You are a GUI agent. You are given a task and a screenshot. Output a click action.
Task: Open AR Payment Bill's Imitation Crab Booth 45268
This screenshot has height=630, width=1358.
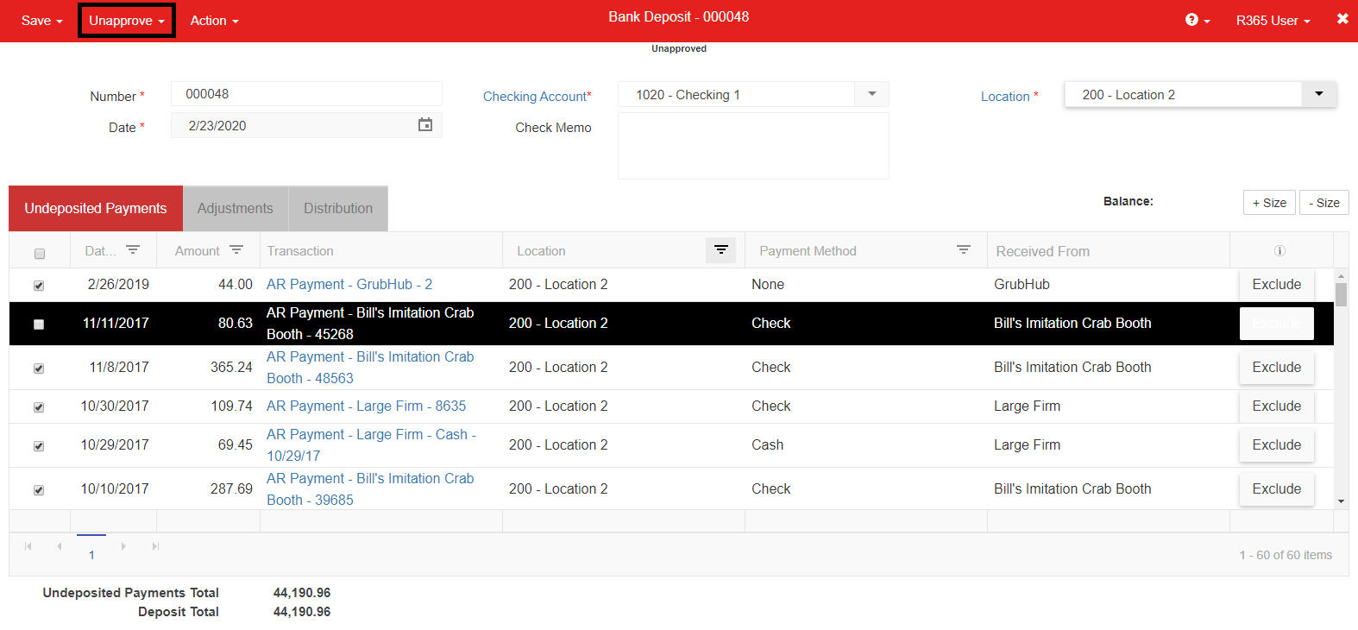pos(370,323)
